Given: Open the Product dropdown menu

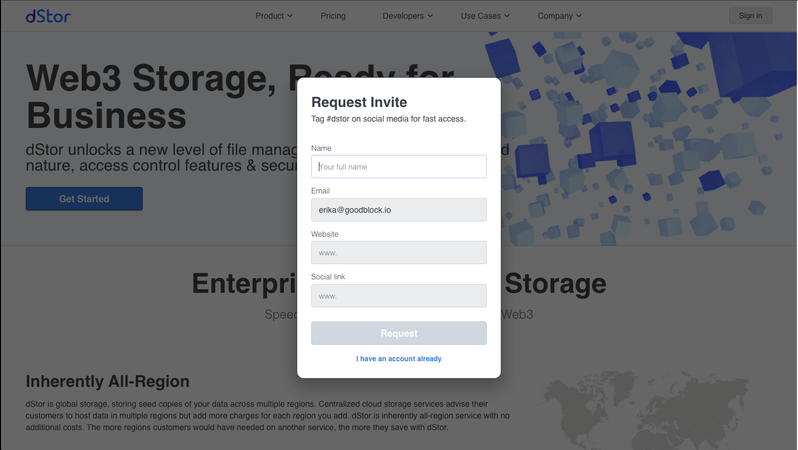Looking at the screenshot, I should pos(274,16).
